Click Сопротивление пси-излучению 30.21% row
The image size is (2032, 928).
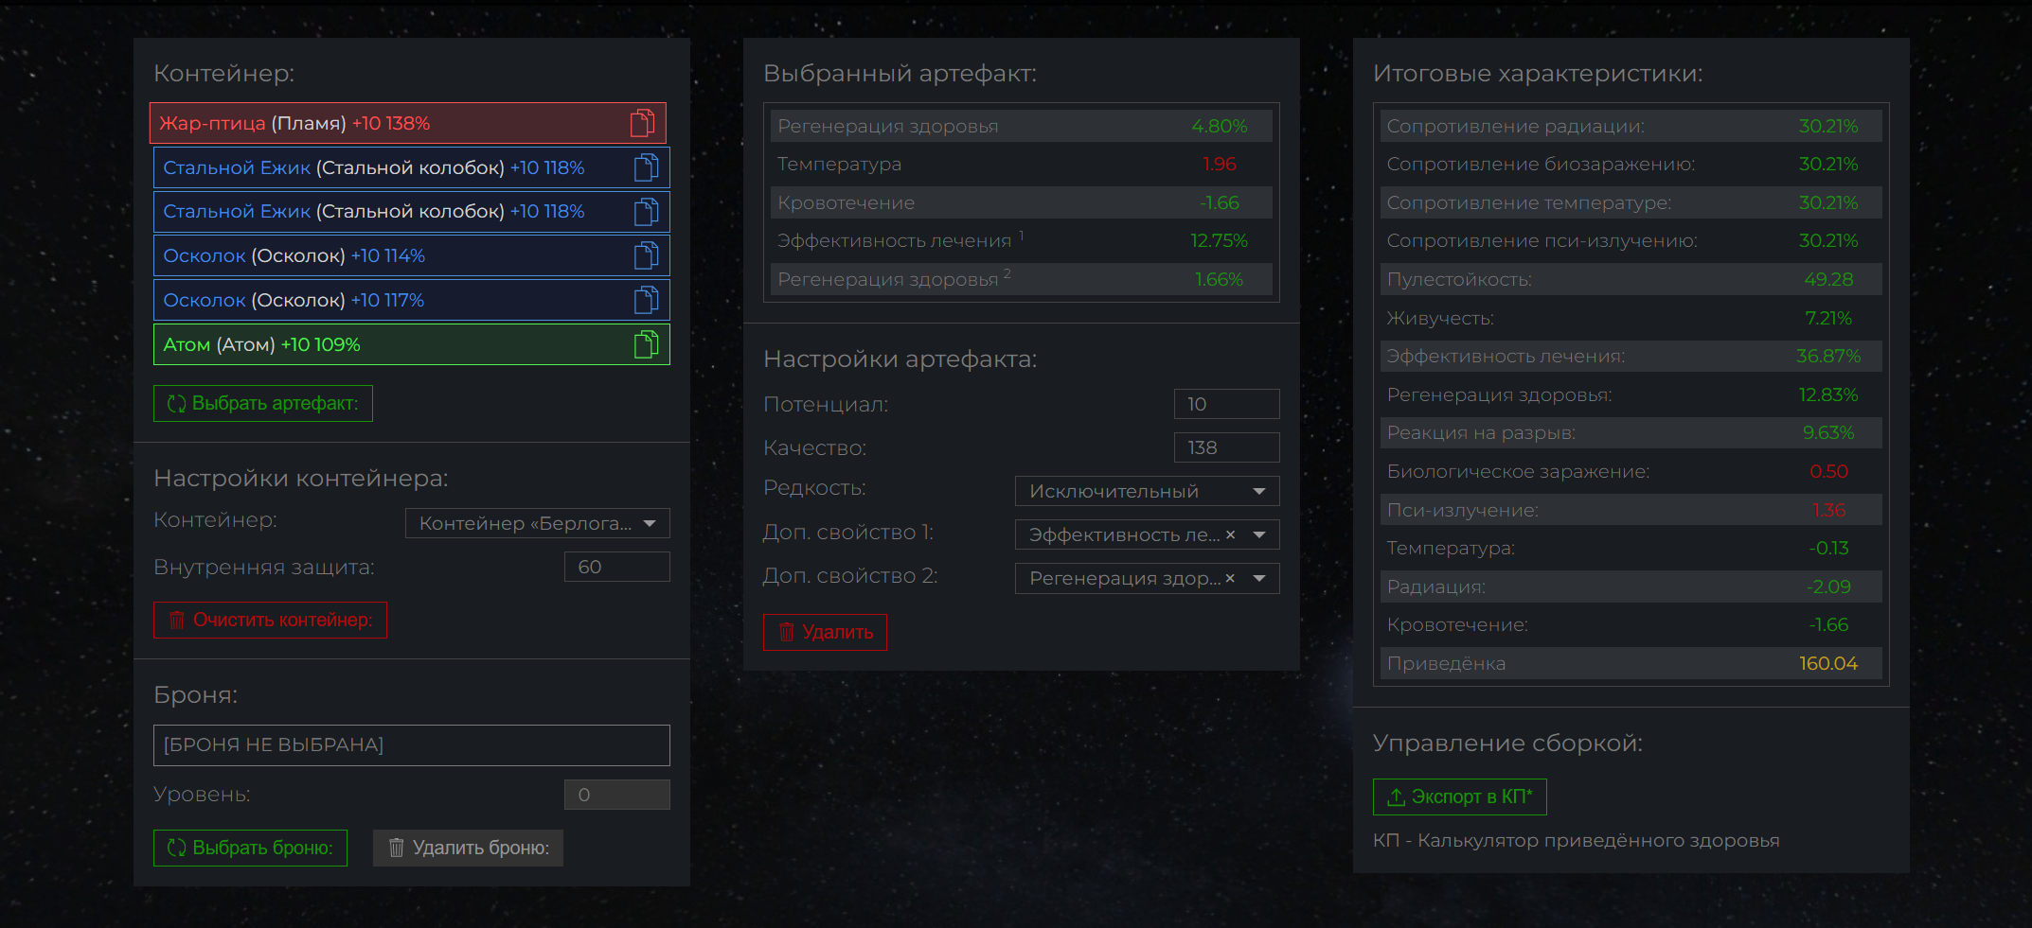pos(1631,240)
